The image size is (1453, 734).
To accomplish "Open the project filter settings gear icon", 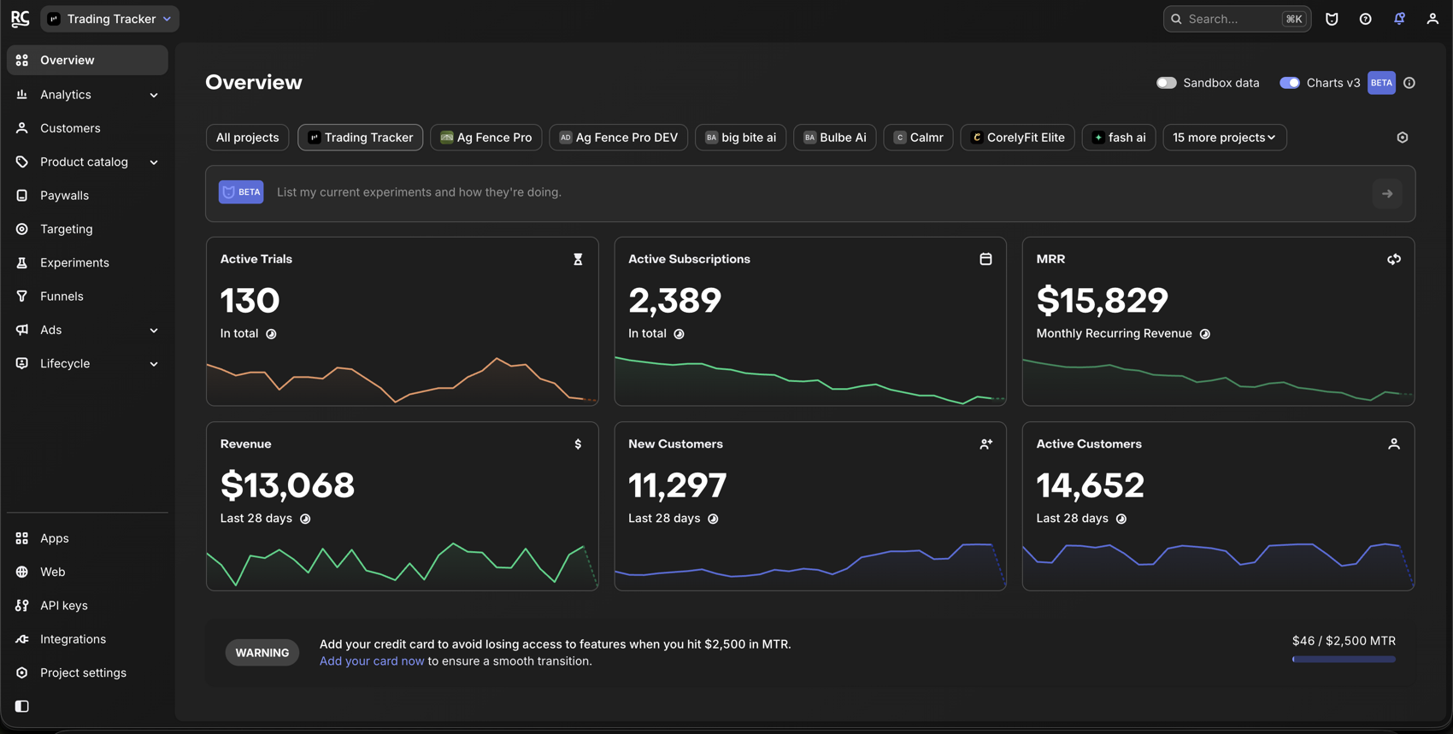I will (x=1403, y=138).
